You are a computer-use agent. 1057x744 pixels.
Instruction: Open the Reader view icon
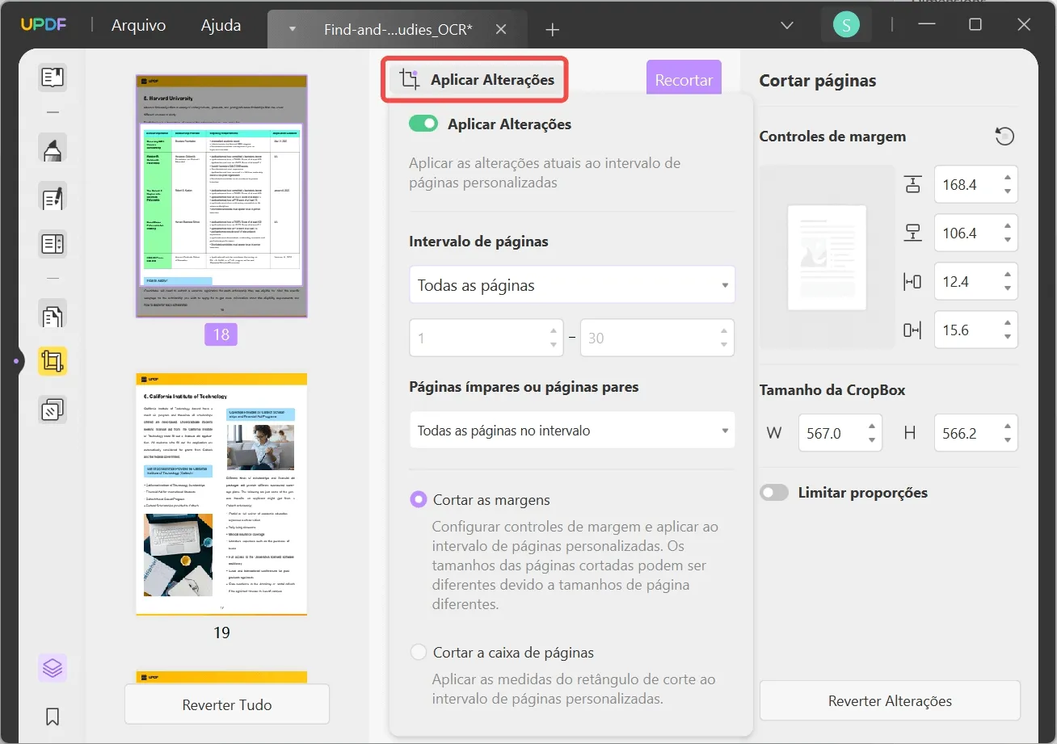pos(52,77)
